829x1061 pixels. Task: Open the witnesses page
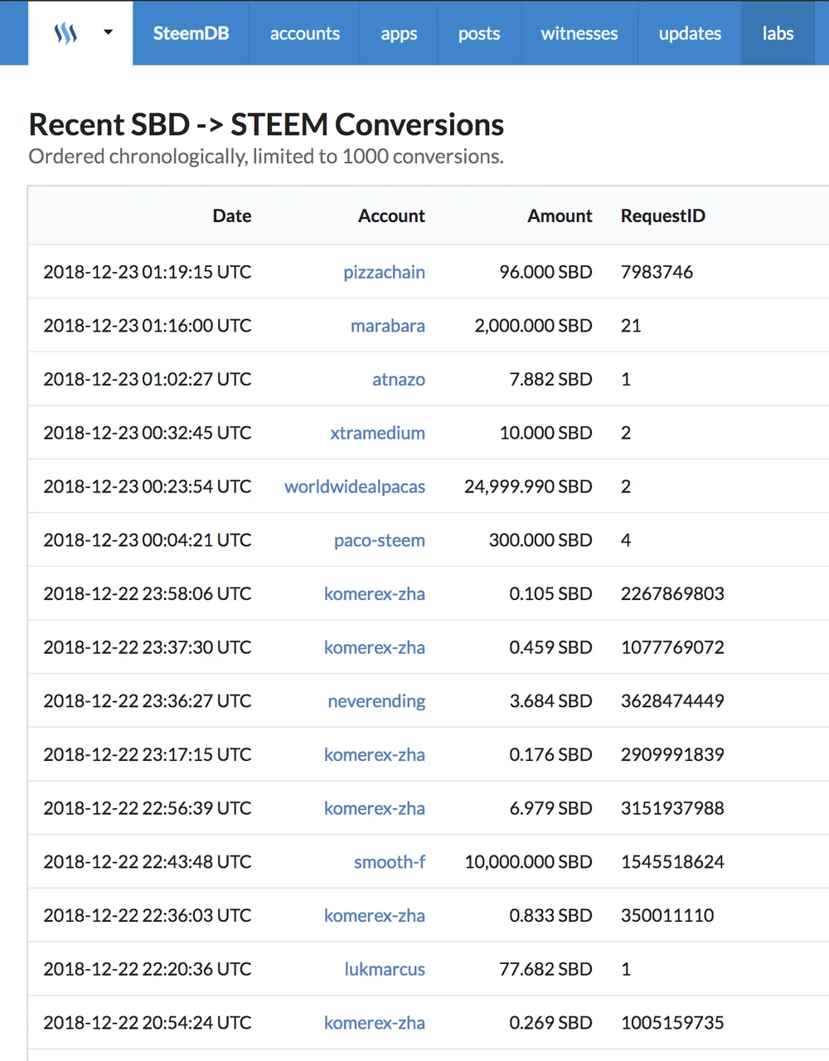579,33
